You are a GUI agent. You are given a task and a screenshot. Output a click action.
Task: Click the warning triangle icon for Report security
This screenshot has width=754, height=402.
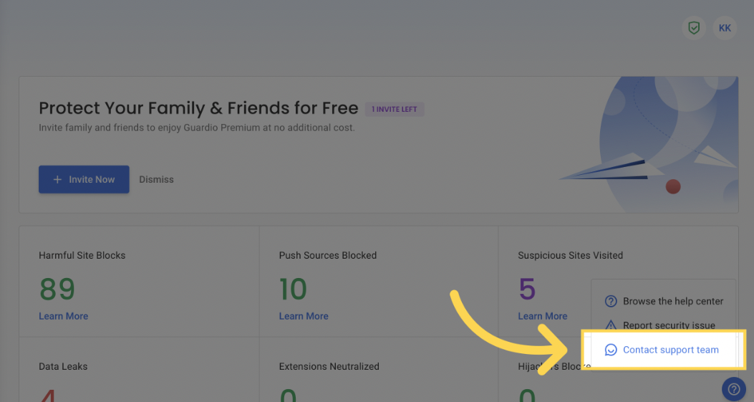[611, 325]
